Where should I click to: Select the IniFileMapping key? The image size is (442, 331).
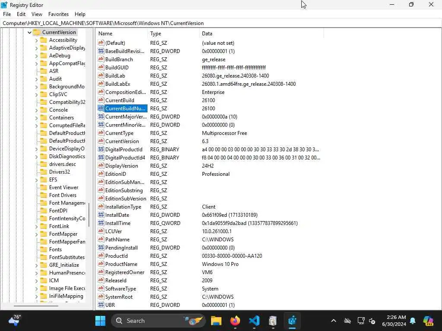(x=66, y=296)
